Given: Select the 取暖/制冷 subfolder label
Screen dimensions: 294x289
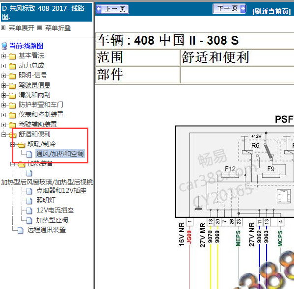Looking at the screenshot, I should click(x=41, y=144).
